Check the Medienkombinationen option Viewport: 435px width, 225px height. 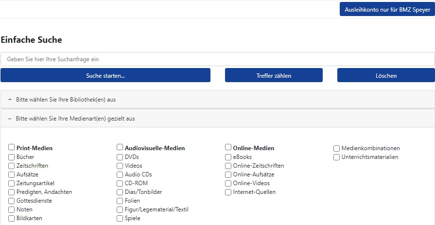pos(336,148)
